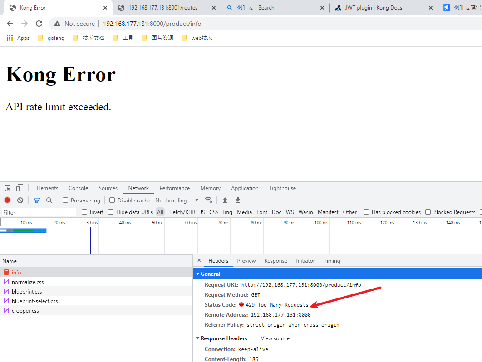Select the cropper.css request row
Screen dimensions: 482x362
tap(97, 310)
